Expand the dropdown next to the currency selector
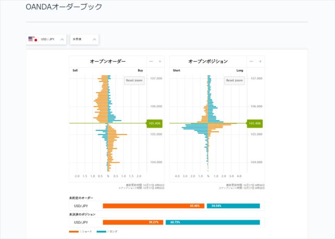 [x=84, y=39]
